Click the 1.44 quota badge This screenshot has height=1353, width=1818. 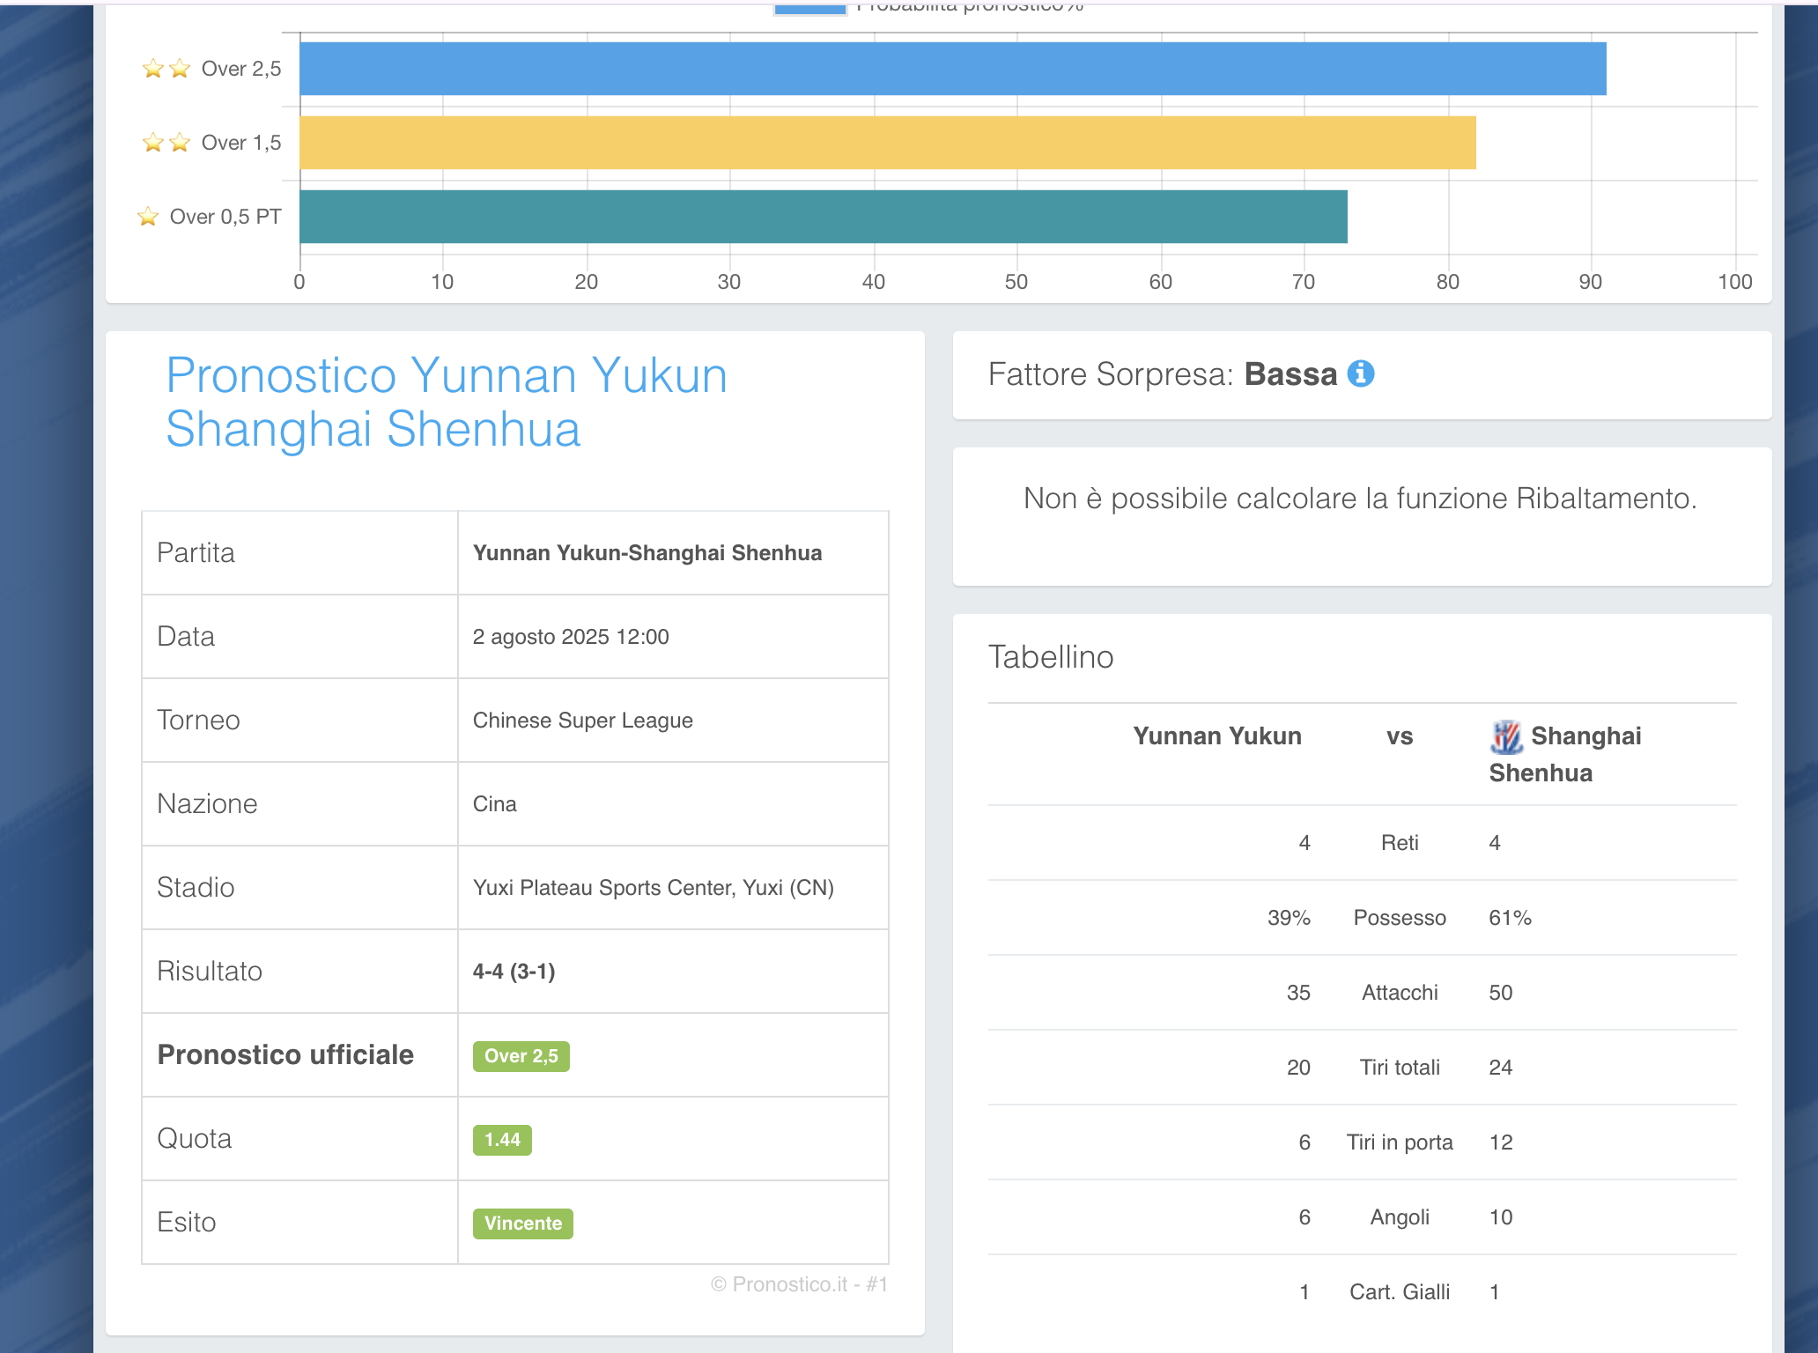[502, 1140]
